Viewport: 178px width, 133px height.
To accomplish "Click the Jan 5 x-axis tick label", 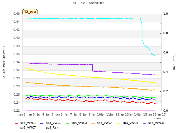I will click(x=50, y=114).
